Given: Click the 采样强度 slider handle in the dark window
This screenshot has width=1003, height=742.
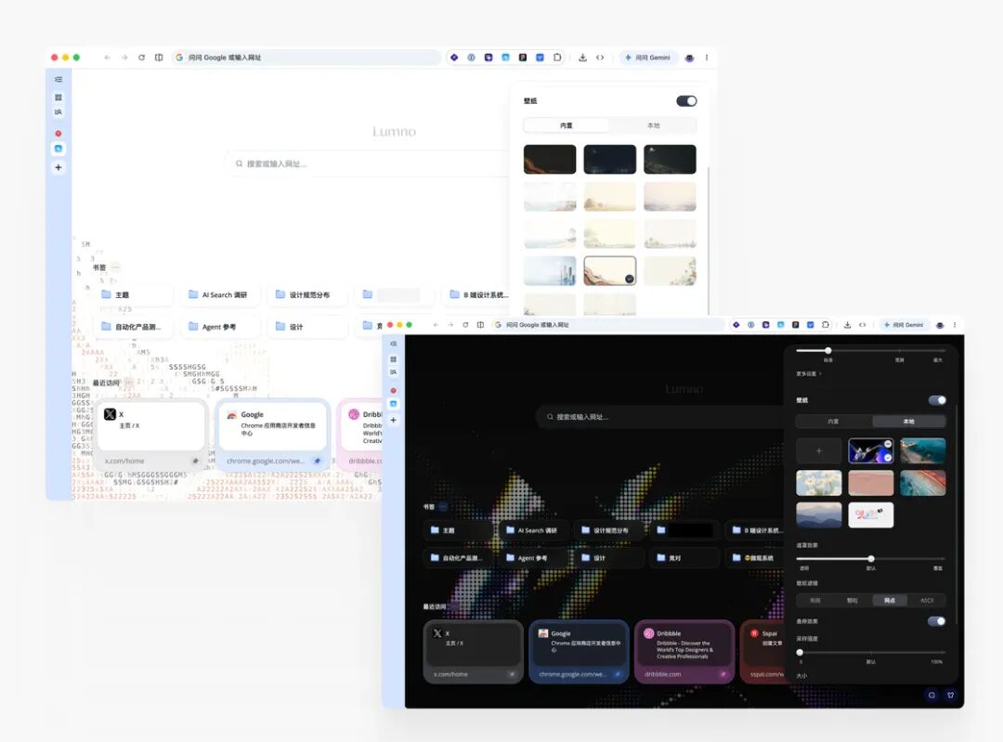Looking at the screenshot, I should click(800, 653).
